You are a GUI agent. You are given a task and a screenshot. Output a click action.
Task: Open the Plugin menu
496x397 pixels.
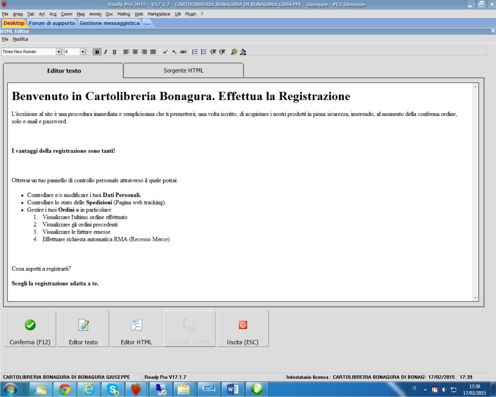[191, 14]
